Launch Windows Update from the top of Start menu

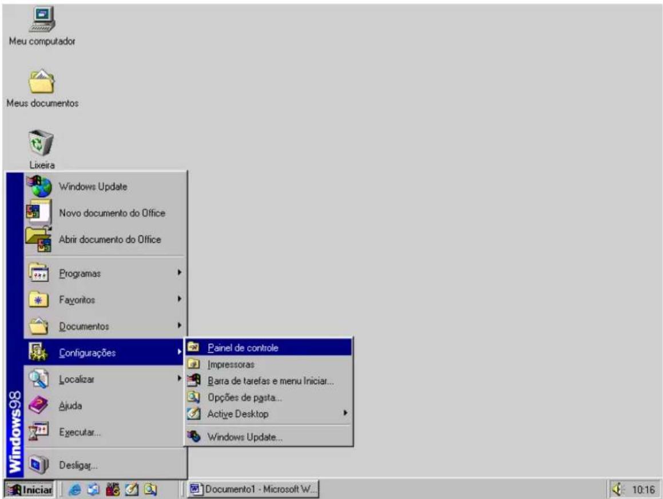coord(105,186)
